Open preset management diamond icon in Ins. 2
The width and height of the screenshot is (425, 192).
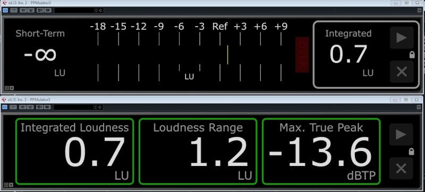100,10
